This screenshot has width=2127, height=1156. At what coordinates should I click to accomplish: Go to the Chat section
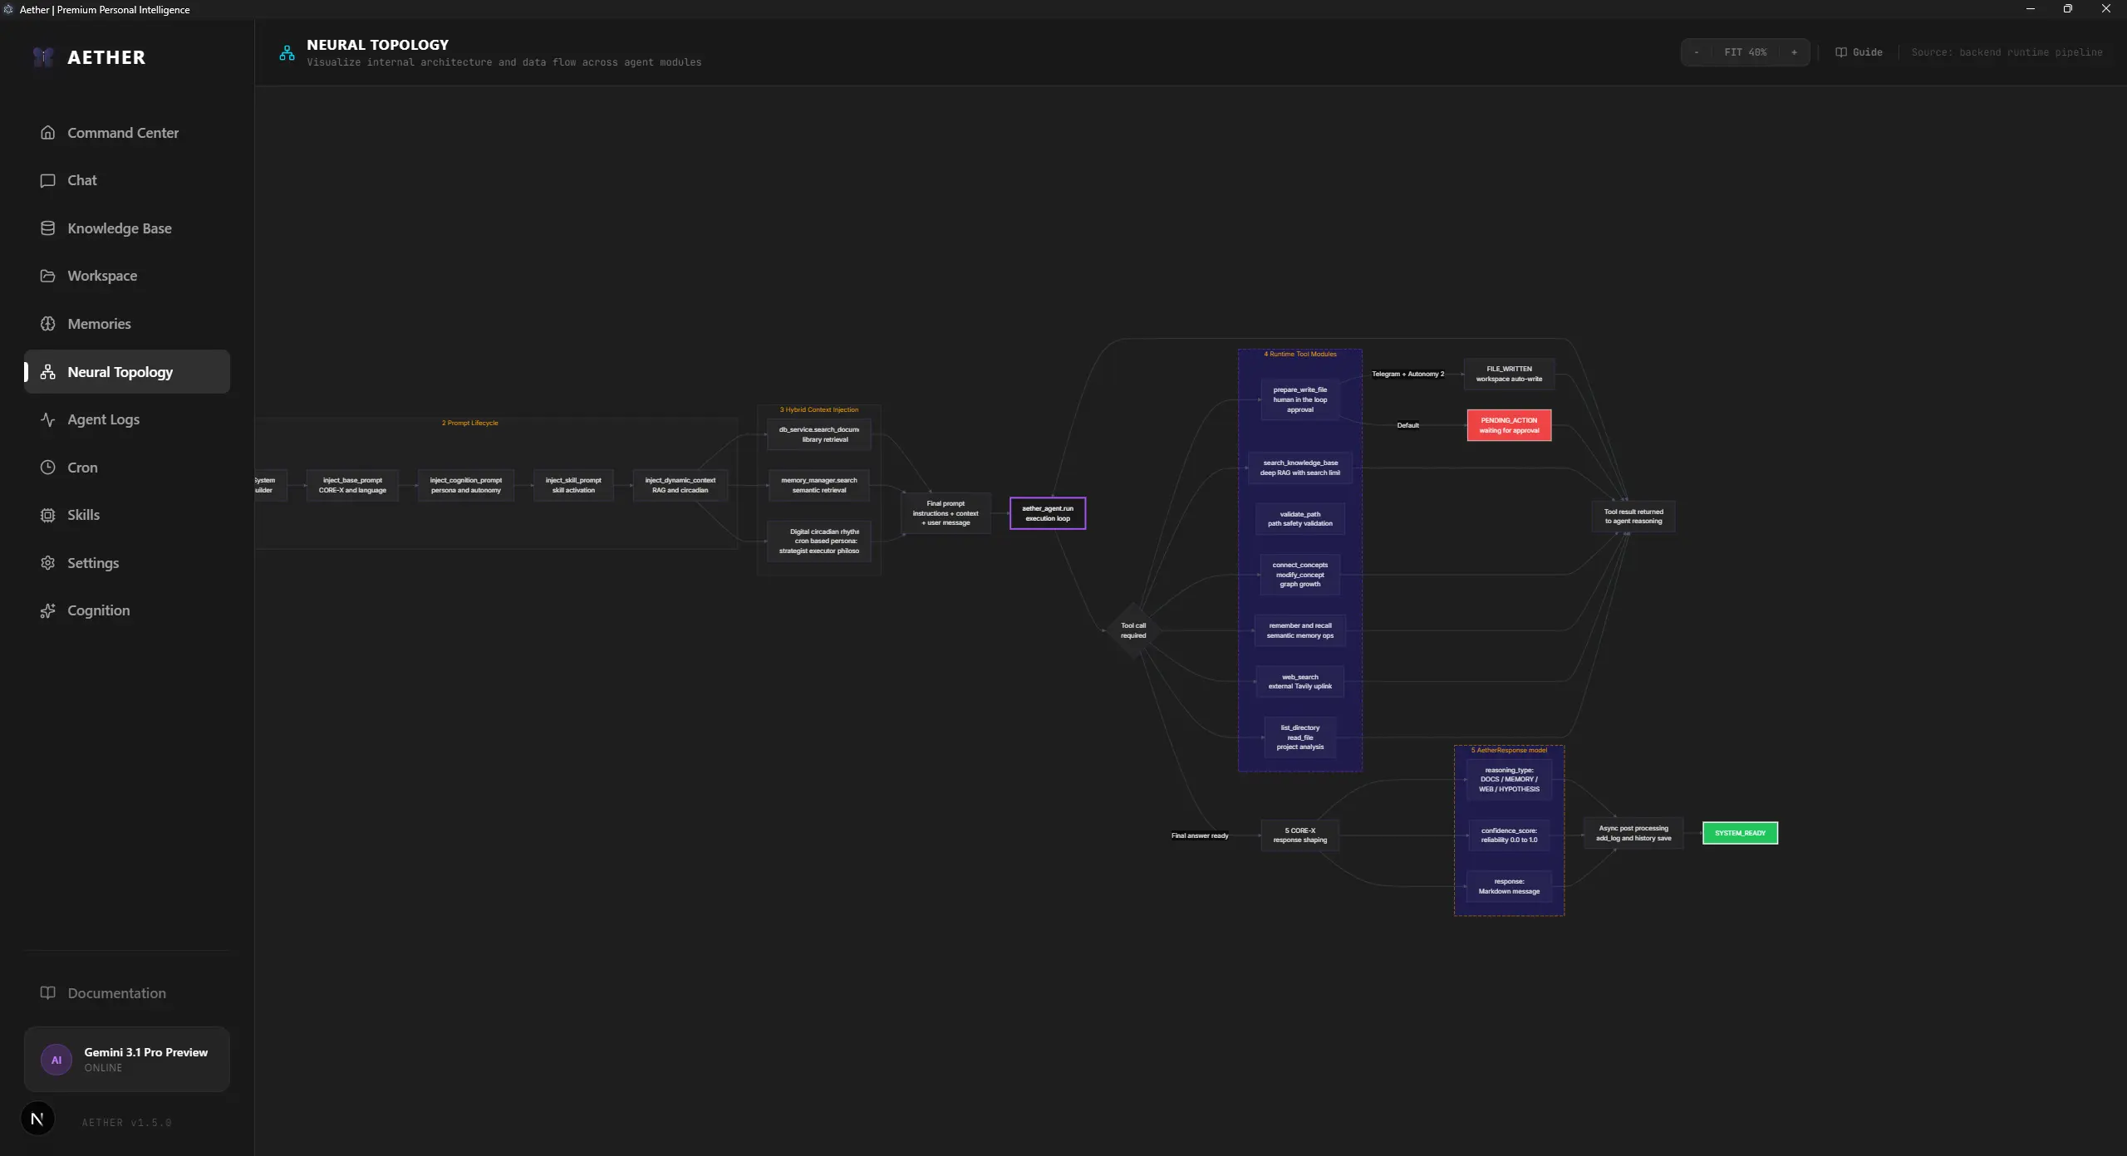[x=126, y=180]
